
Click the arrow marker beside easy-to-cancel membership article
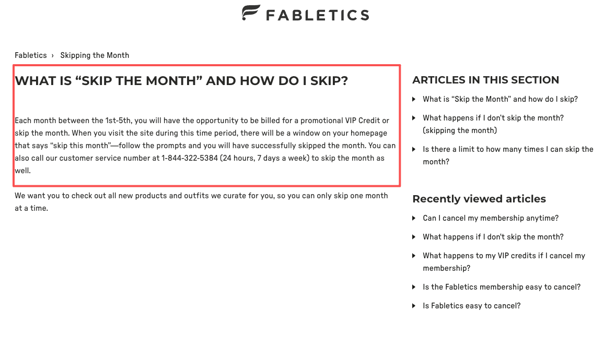414,287
